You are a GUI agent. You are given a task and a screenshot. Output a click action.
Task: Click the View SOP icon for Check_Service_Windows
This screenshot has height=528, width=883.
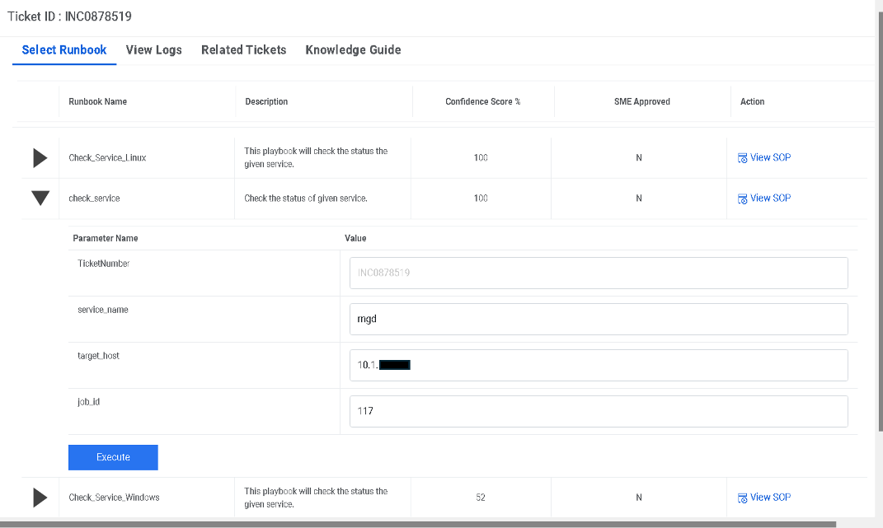point(742,498)
